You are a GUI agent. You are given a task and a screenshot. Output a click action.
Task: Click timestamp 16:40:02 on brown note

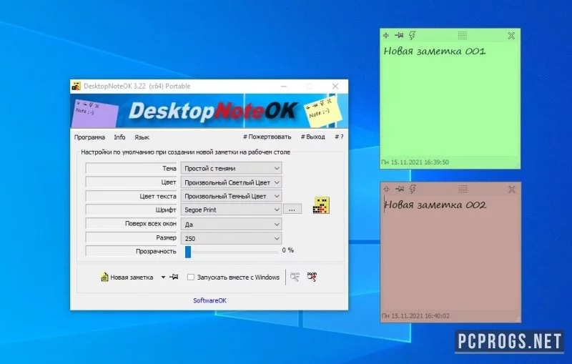tap(416, 316)
